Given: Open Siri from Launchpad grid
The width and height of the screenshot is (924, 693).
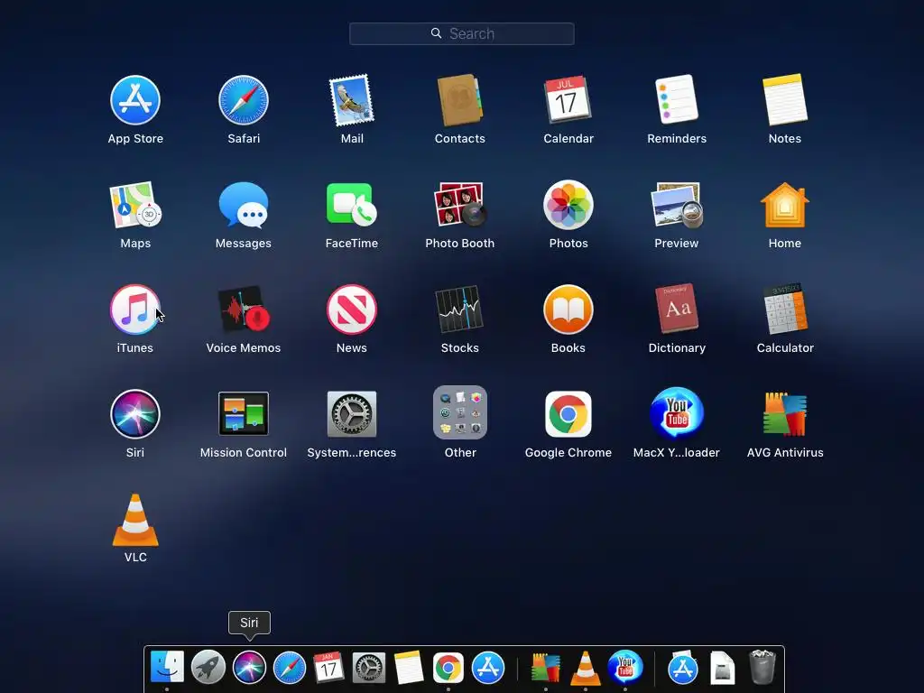Looking at the screenshot, I should tap(135, 414).
